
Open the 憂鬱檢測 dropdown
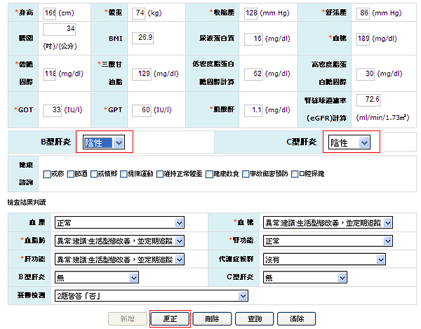[x=152, y=295]
